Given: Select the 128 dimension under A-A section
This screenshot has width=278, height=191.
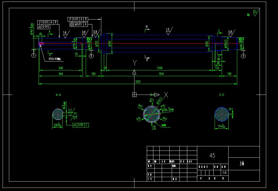Looking at the screenshot, I should [57, 125].
